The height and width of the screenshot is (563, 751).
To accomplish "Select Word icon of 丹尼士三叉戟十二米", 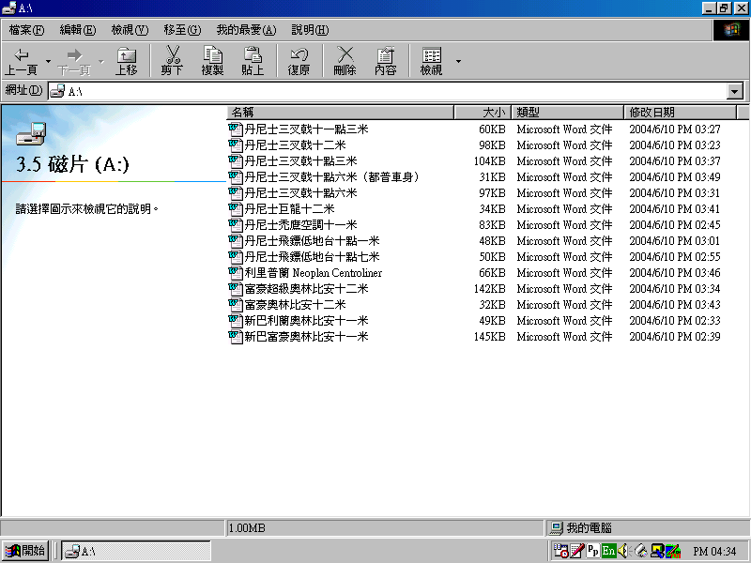I will tap(236, 145).
